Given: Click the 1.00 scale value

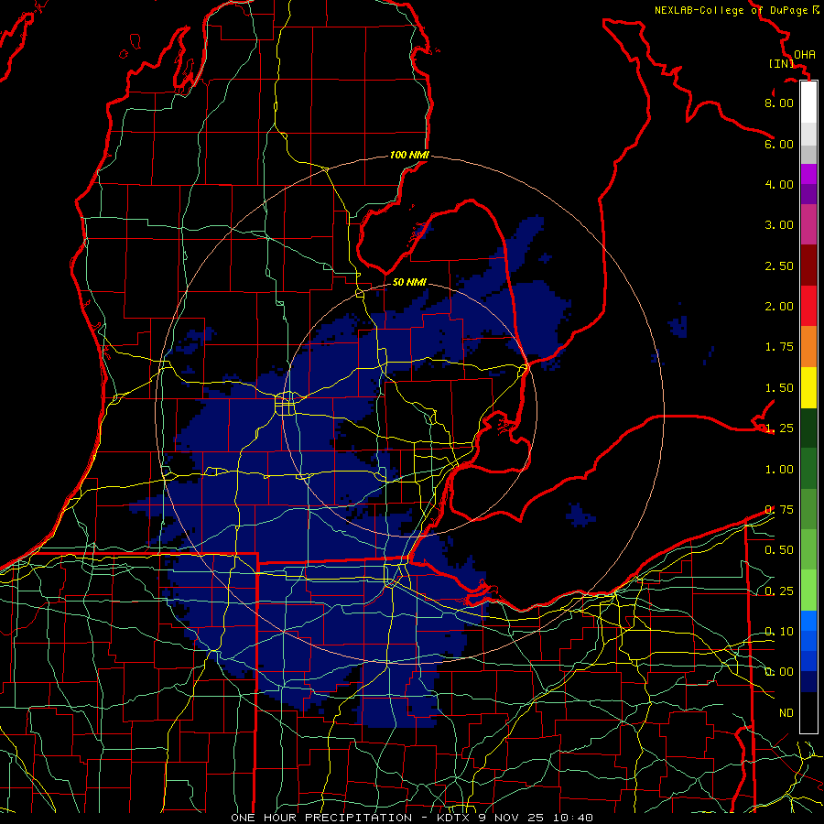Looking at the screenshot, I should (779, 470).
